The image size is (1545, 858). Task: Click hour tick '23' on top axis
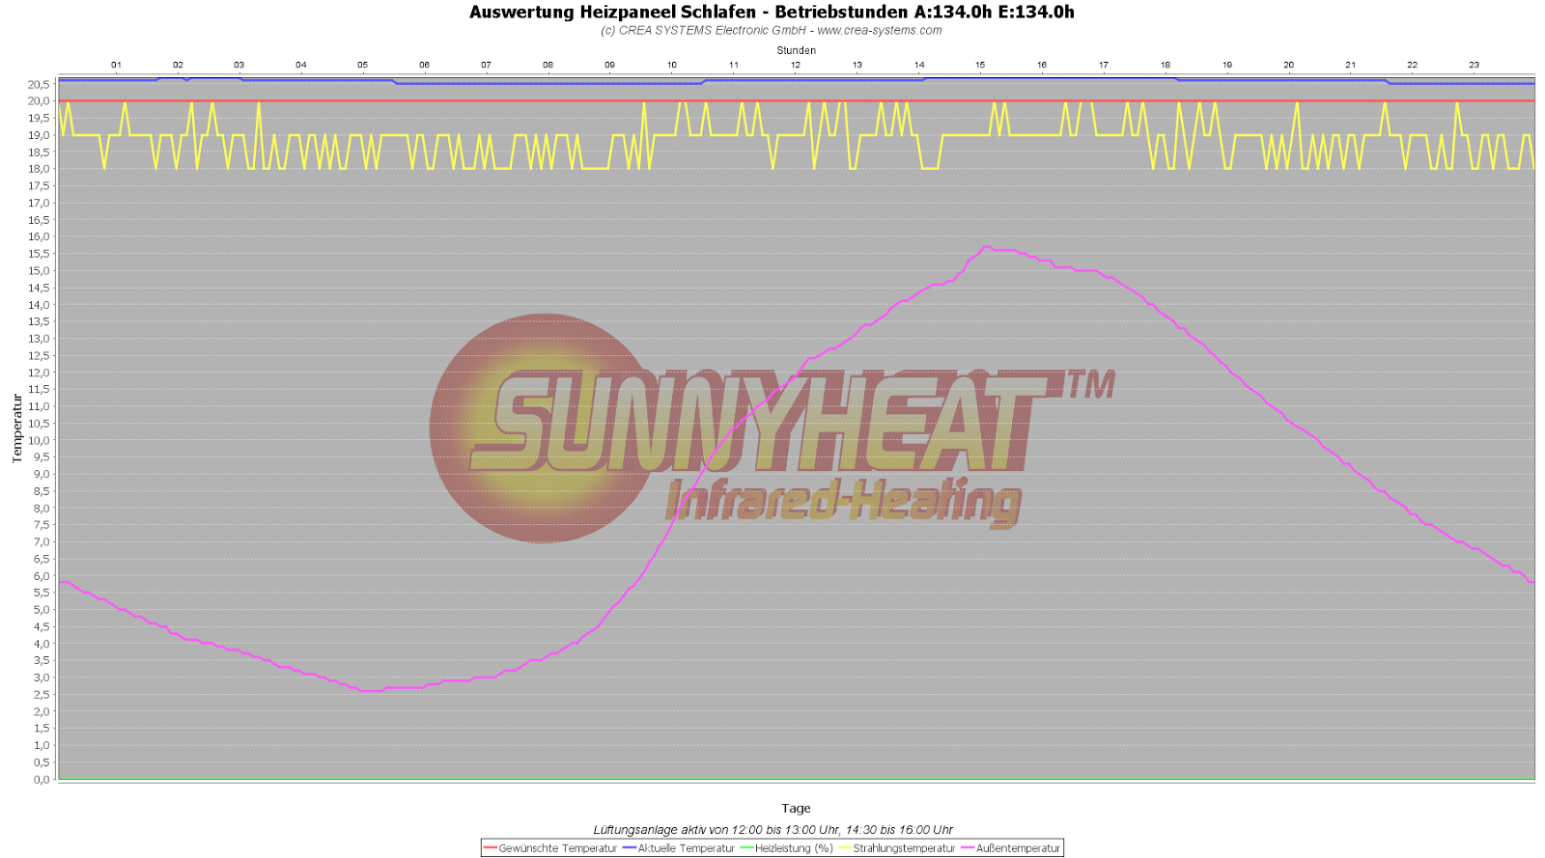point(1474,65)
